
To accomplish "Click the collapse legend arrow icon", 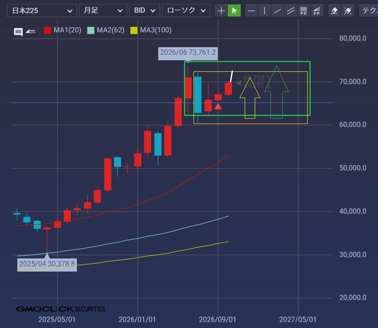I will 31,31.
